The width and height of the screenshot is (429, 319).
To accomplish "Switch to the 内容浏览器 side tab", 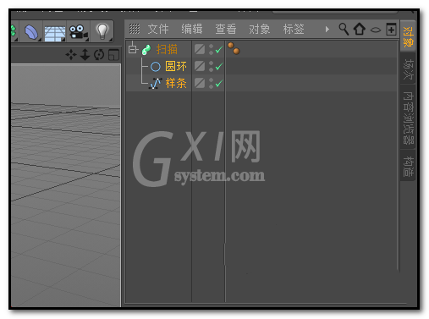I will [408, 118].
